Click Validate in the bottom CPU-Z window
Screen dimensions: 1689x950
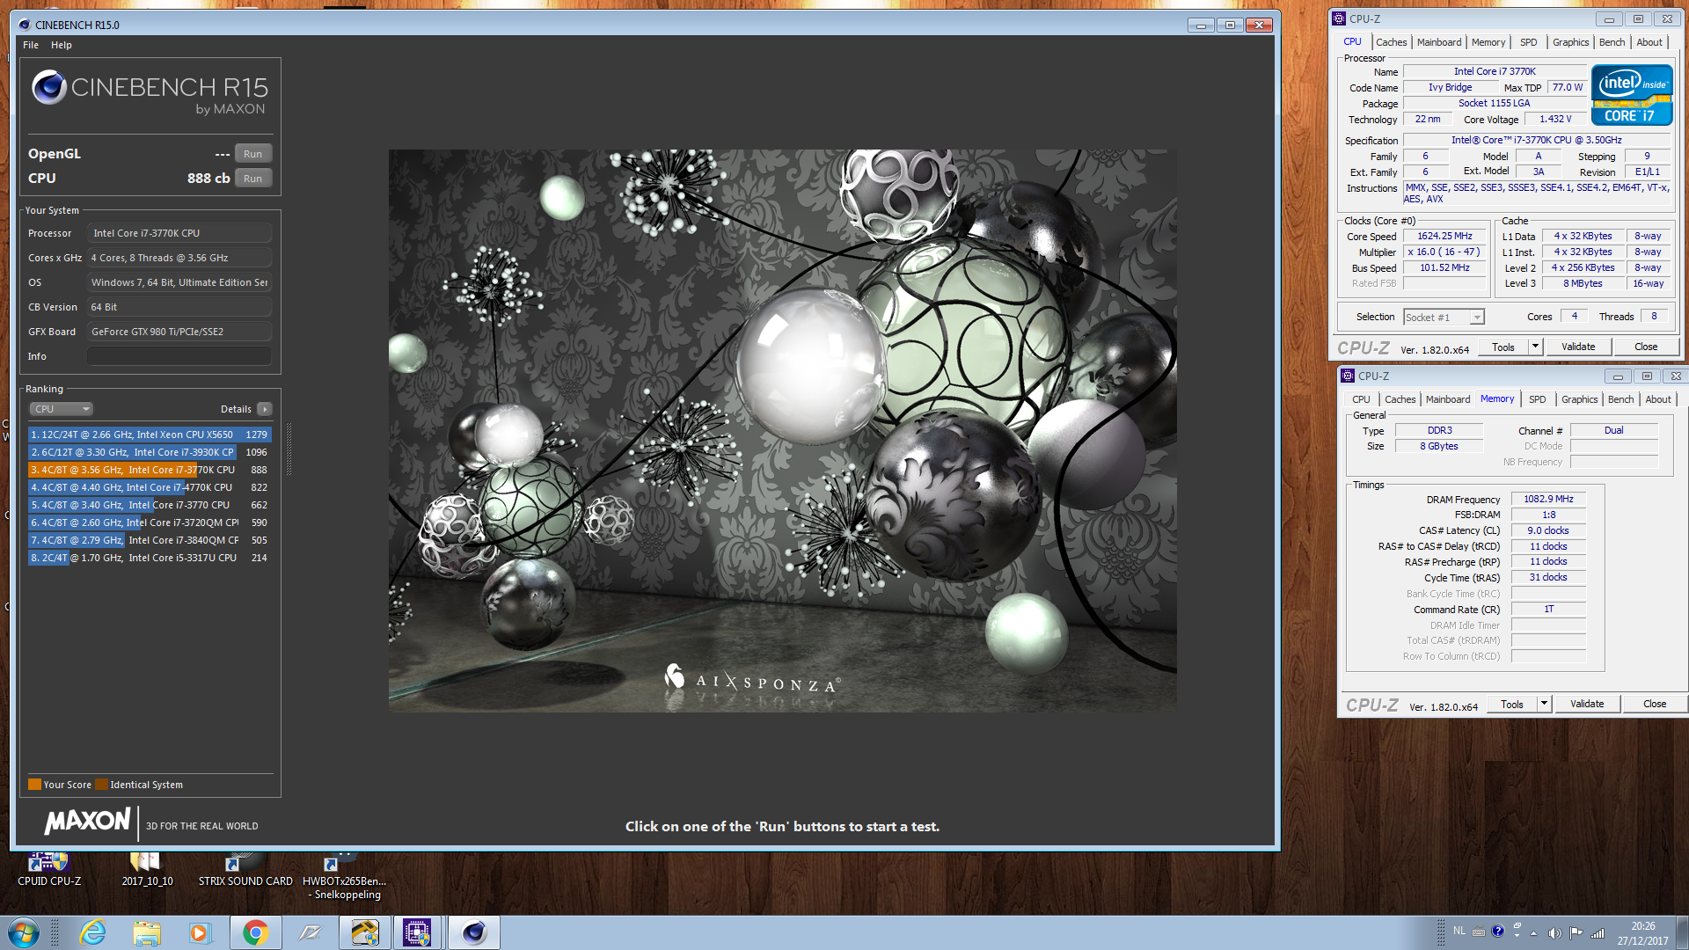1587,704
